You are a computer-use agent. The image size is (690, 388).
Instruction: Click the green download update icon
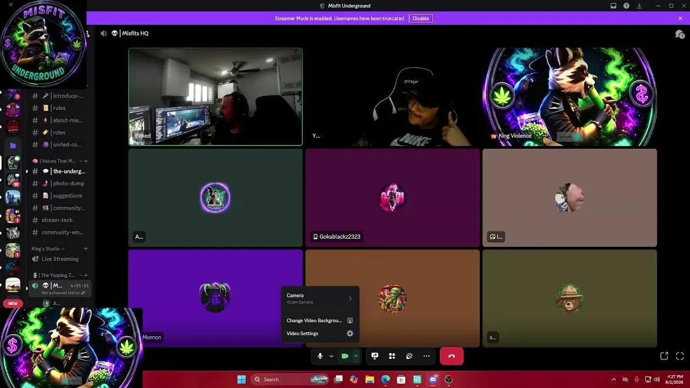coord(639,6)
